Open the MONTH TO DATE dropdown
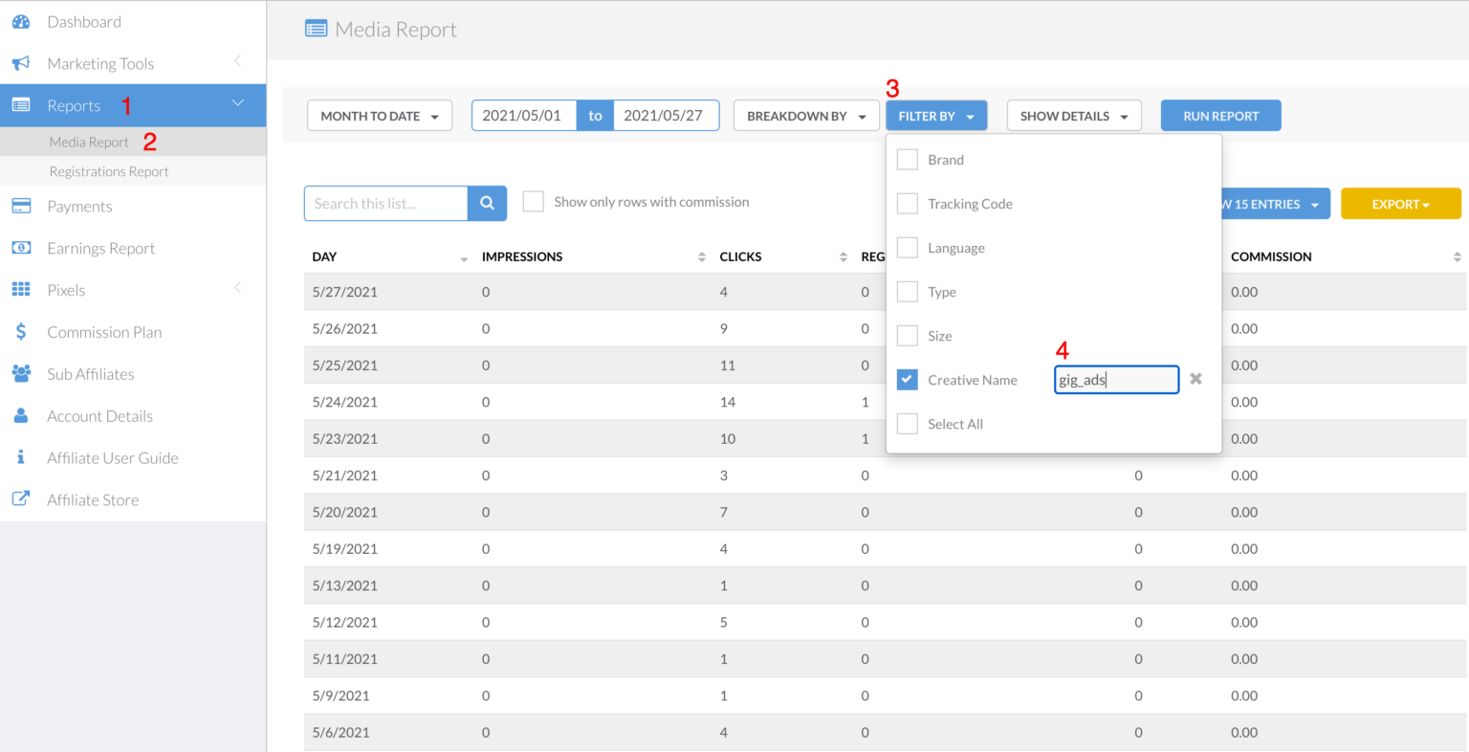The width and height of the screenshot is (1469, 752). click(x=379, y=115)
